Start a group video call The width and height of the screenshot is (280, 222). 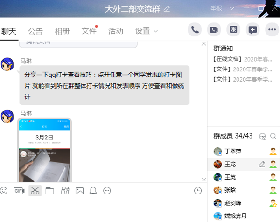pos(214,30)
